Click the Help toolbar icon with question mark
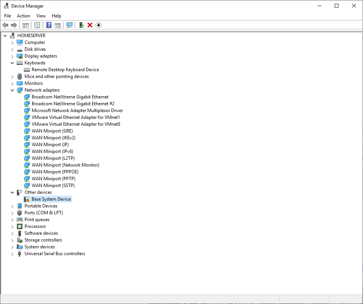 (49, 25)
